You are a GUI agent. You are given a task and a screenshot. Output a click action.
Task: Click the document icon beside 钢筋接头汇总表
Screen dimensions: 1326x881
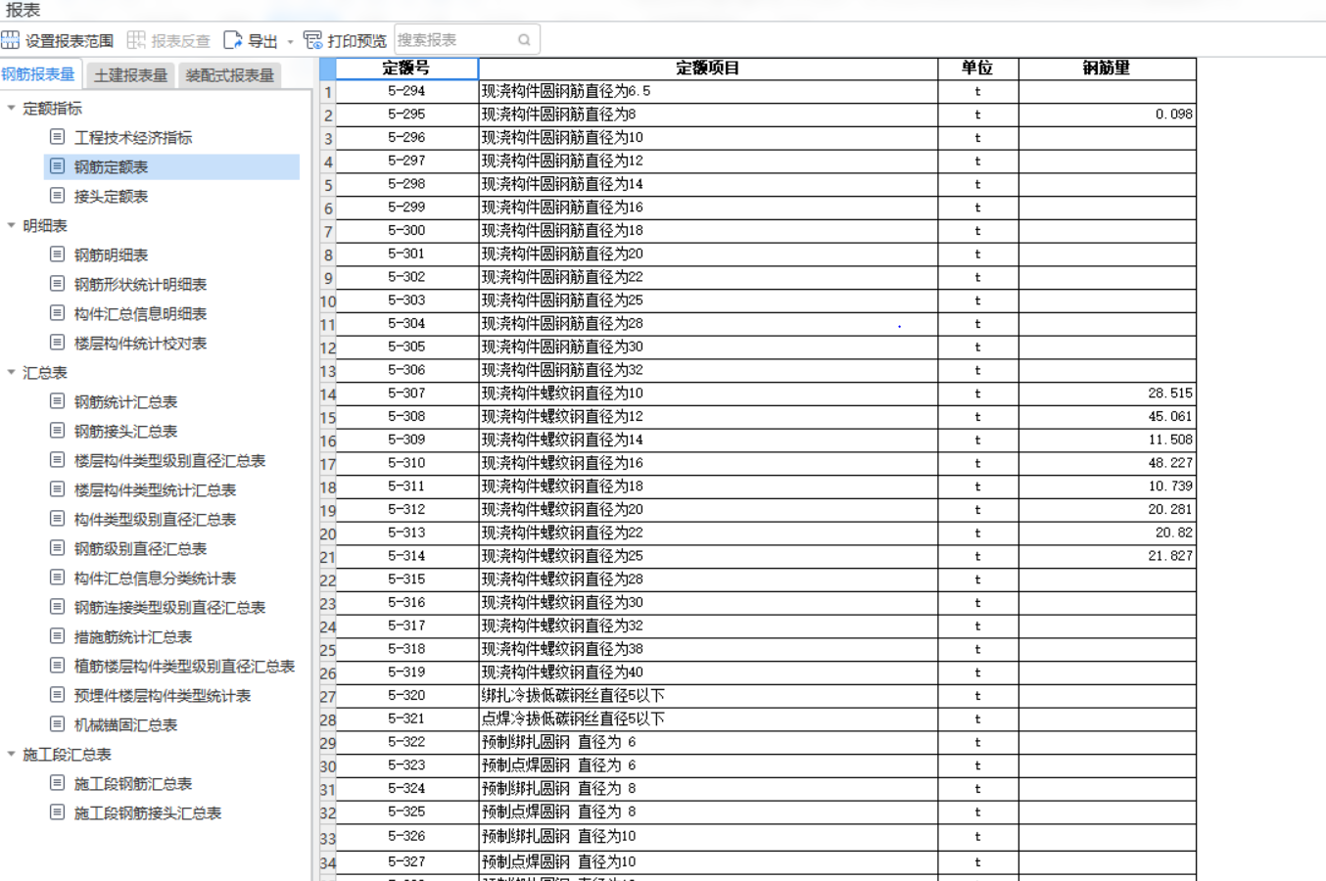58,431
